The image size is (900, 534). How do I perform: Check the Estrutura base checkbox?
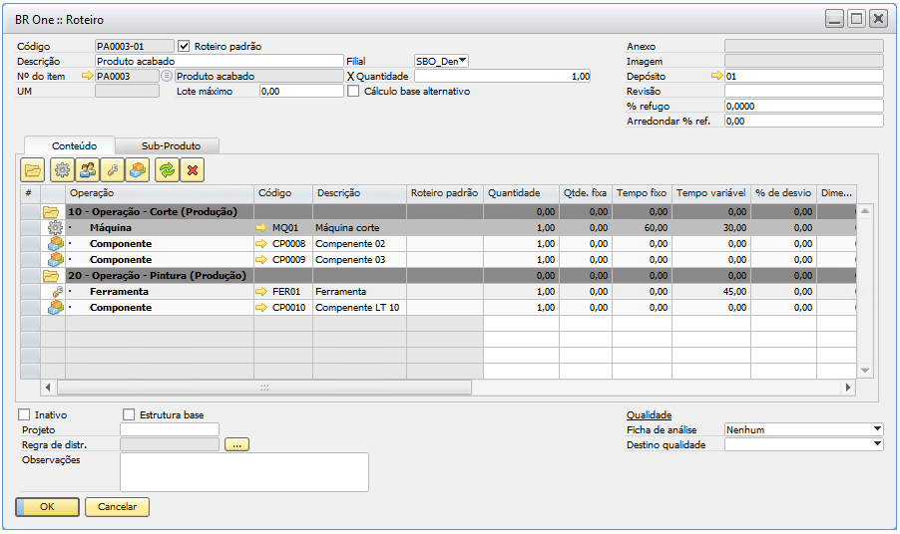click(x=129, y=414)
